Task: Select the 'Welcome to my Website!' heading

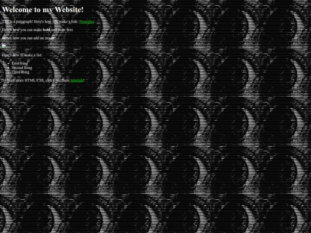Action: (x=43, y=10)
